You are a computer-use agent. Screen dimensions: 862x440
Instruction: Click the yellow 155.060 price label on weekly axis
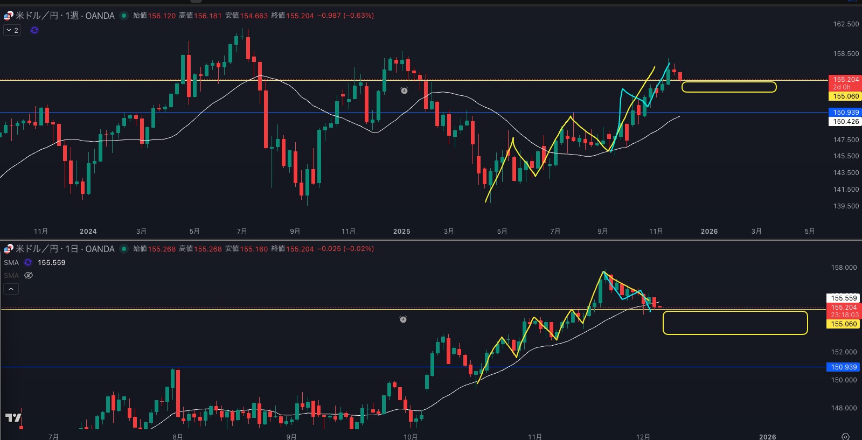click(845, 96)
